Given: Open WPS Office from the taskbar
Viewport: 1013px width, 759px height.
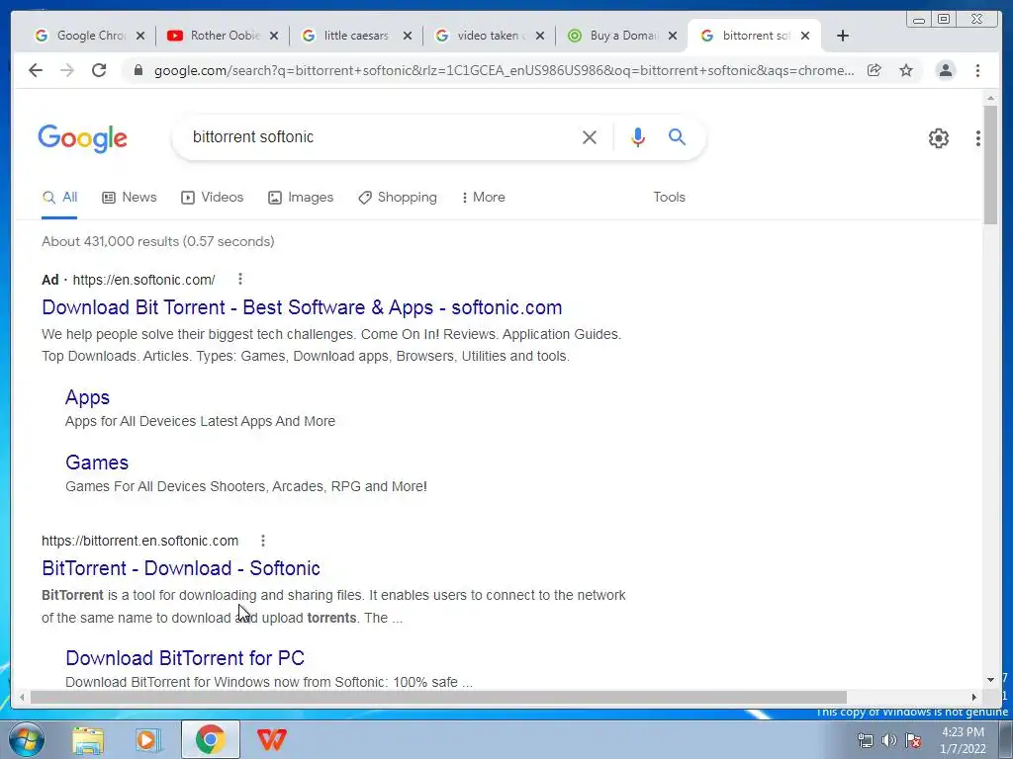Looking at the screenshot, I should pyautogui.click(x=271, y=739).
